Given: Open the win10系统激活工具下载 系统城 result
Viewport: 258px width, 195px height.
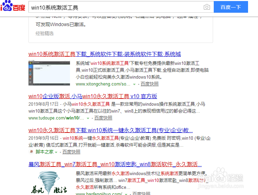Looking at the screenshot, I should (x=105, y=54).
